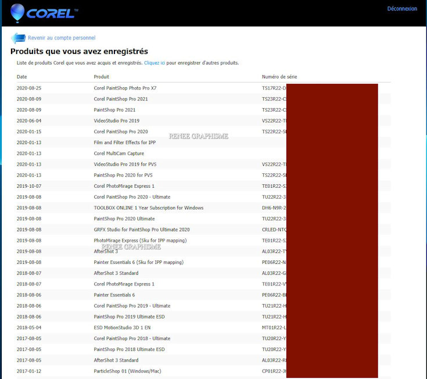Click Corel PhotoMirage Express 1 dated 2019-10-07
Image resolution: width=427 pixels, height=379 pixels.
pos(124,186)
